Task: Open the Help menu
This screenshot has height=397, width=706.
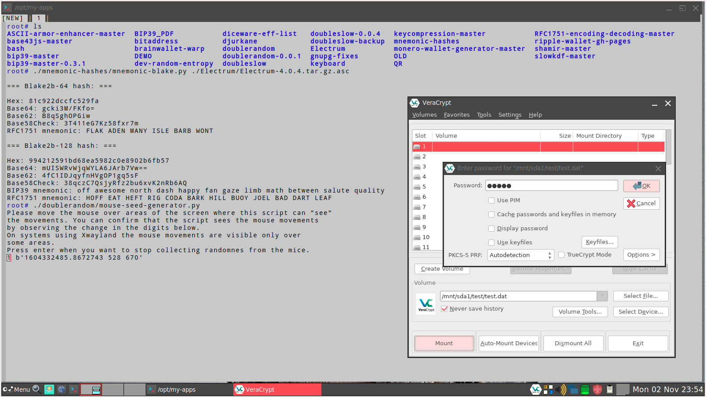Action: [535, 115]
